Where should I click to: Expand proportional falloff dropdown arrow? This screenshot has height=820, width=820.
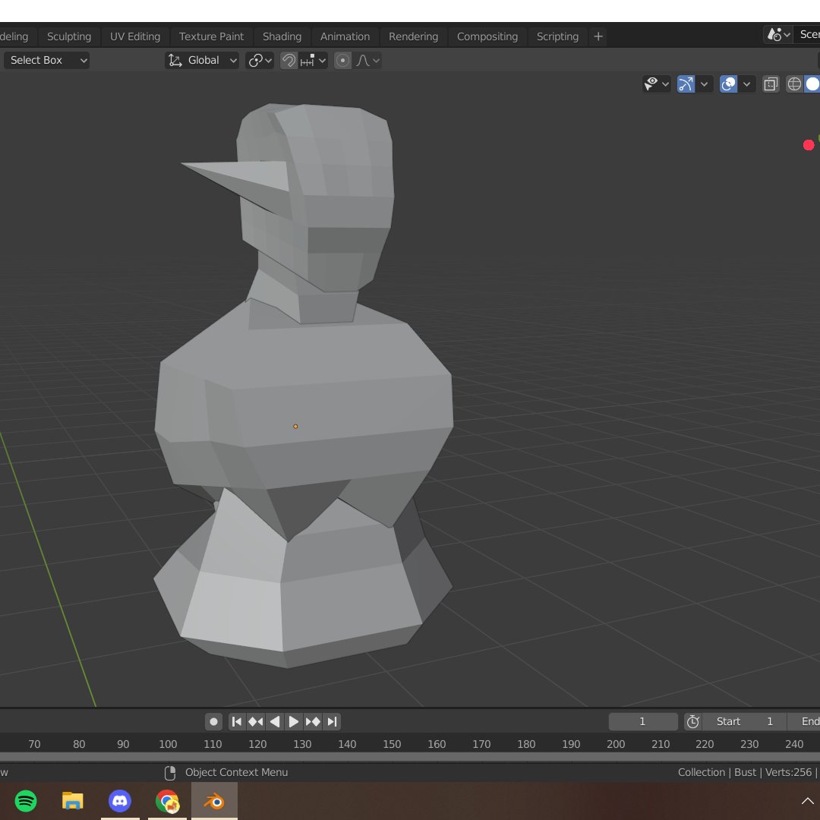[x=376, y=60]
